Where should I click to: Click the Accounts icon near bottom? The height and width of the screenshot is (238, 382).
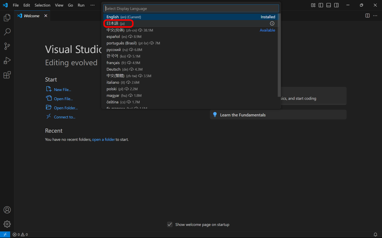click(x=7, y=210)
